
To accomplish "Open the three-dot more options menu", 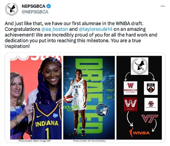I will point(163,6).
